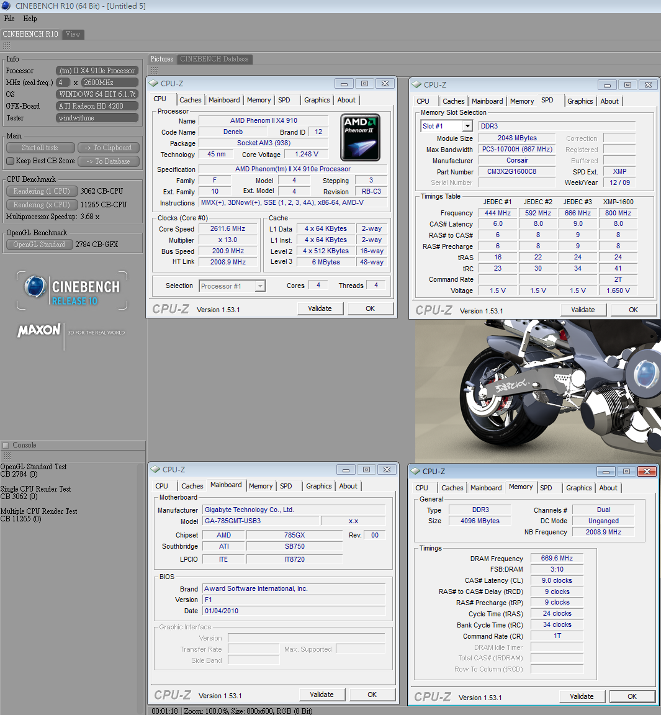
Task: Click the Core Speed value 2611.6 MHz
Action: [x=228, y=229]
